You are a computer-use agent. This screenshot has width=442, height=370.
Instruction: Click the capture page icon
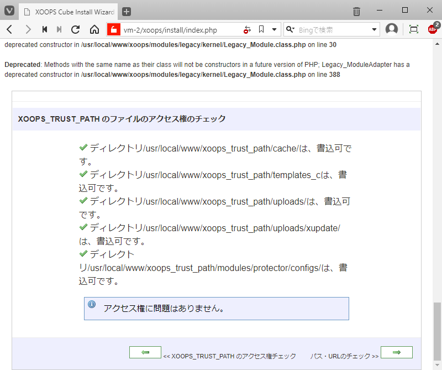[413, 29]
